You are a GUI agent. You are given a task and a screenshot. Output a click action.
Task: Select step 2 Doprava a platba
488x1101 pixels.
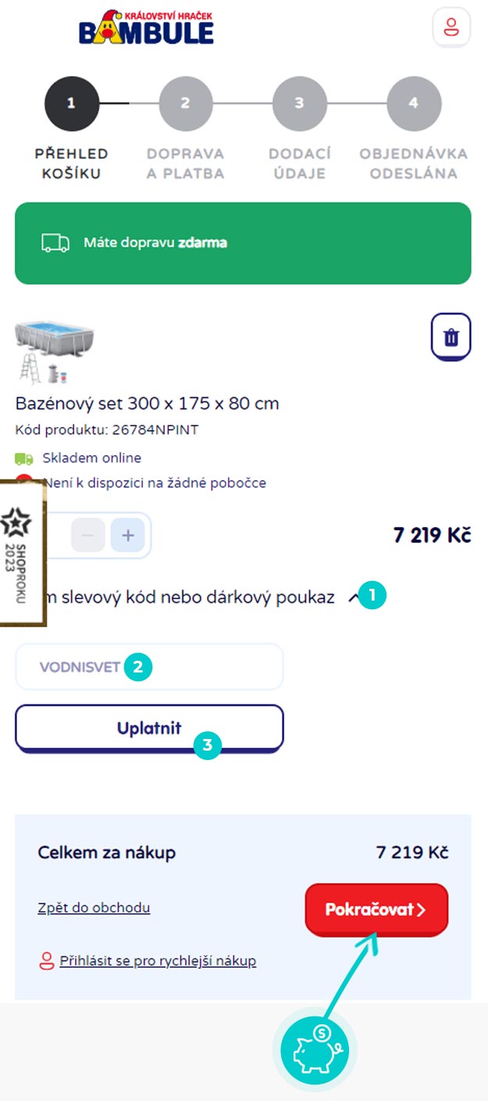pyautogui.click(x=186, y=130)
